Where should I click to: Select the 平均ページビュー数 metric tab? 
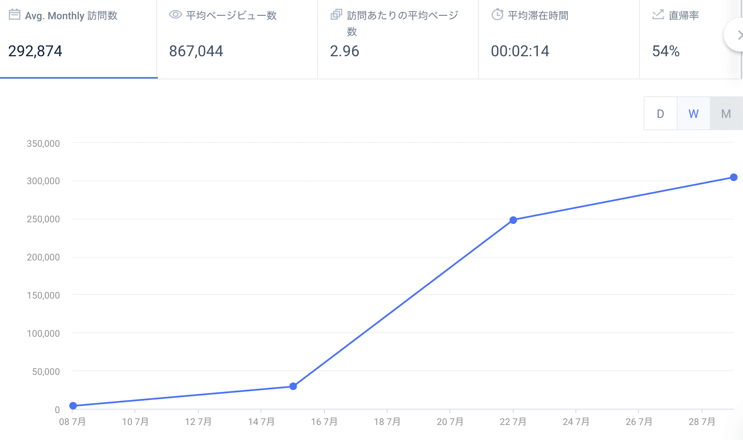[x=237, y=39]
